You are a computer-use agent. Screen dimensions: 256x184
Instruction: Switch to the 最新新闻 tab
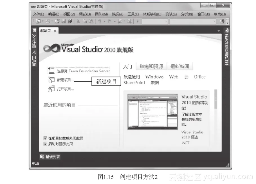tap(180, 66)
